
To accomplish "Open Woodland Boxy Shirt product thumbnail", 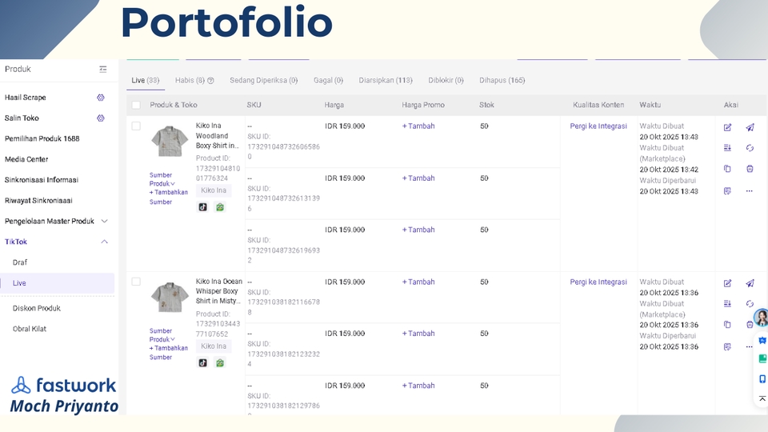I will coord(170,142).
